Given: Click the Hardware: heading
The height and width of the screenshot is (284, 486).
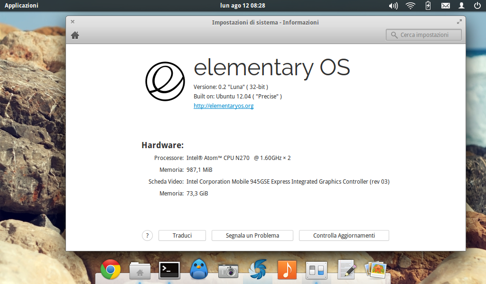Looking at the screenshot, I should click(x=162, y=145).
